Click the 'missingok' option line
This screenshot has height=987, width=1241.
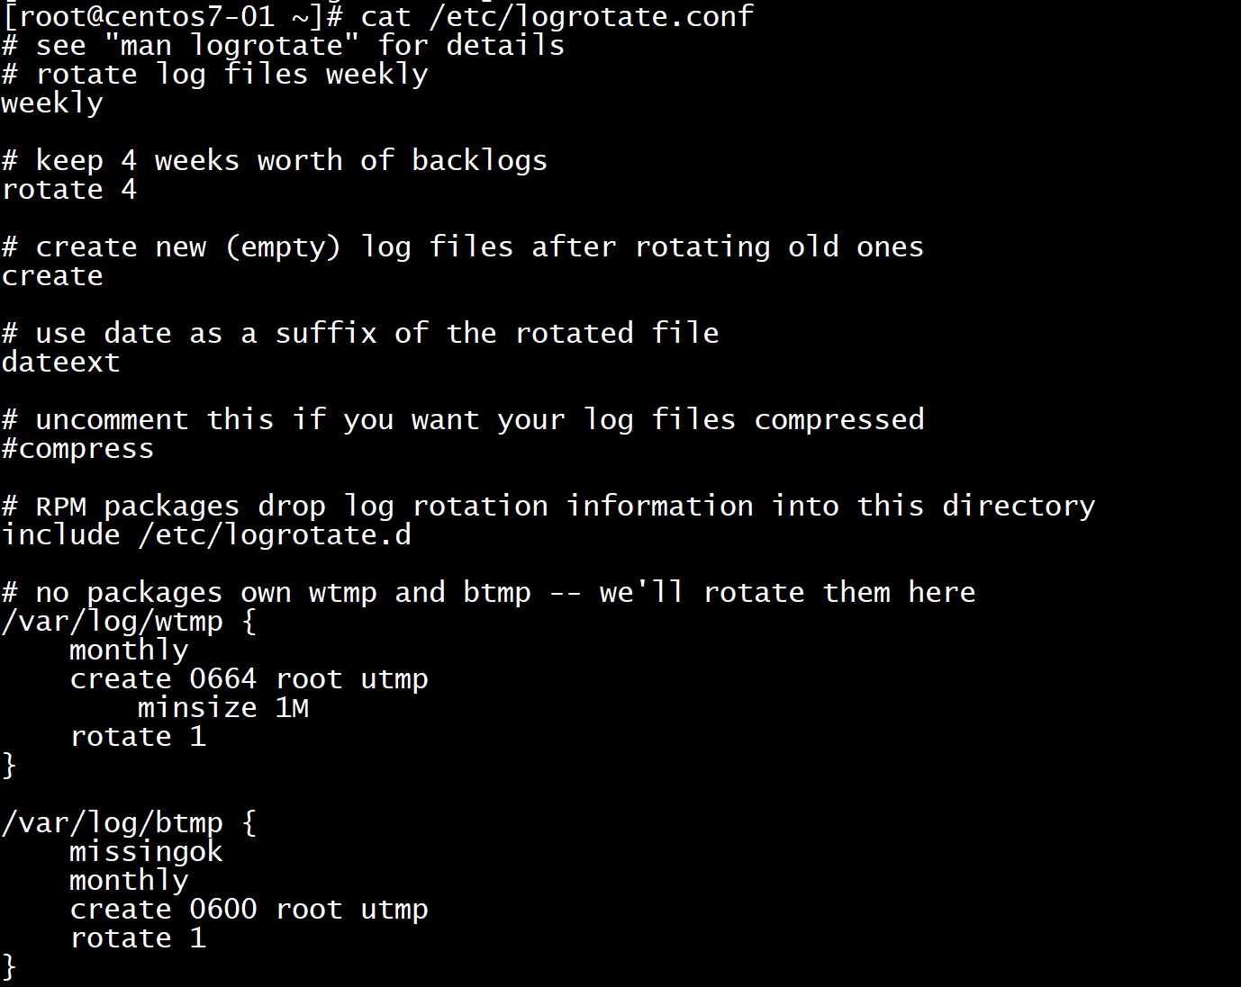coord(146,852)
